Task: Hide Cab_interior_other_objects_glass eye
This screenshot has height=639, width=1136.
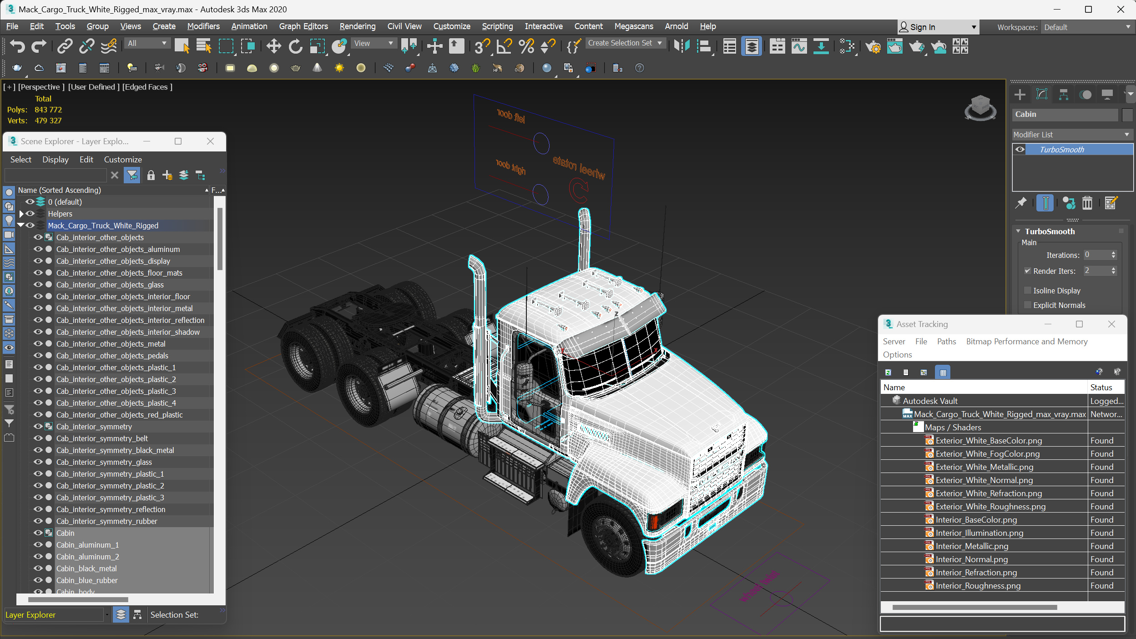Action: pyautogui.click(x=38, y=284)
